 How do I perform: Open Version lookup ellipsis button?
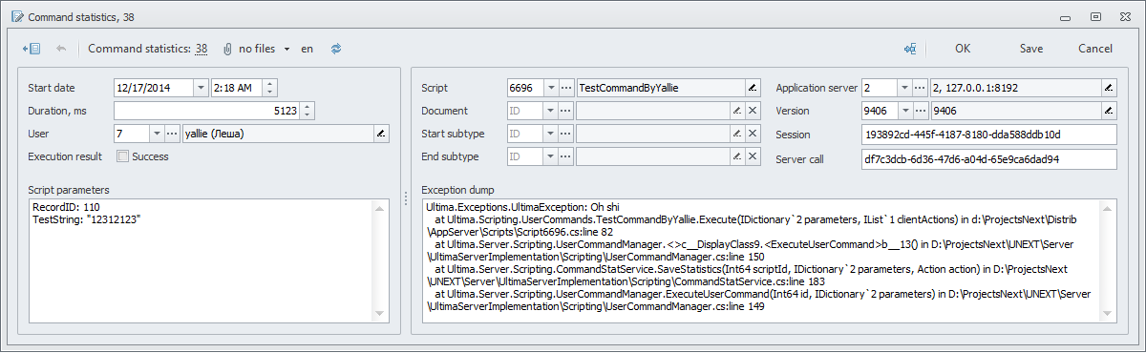tap(921, 111)
